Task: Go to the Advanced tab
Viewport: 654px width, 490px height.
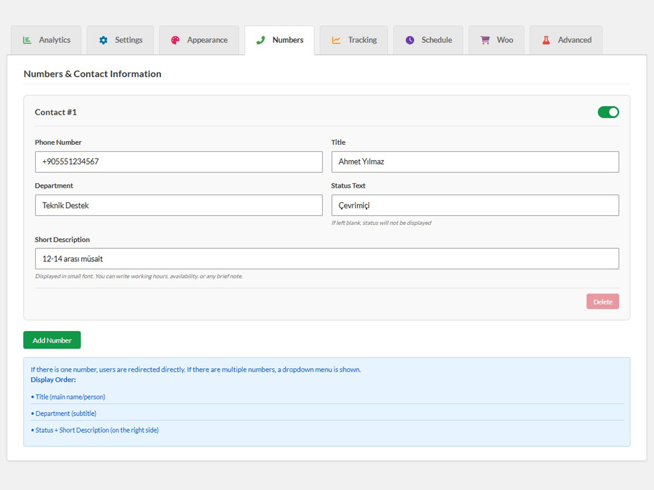Action: click(x=566, y=40)
